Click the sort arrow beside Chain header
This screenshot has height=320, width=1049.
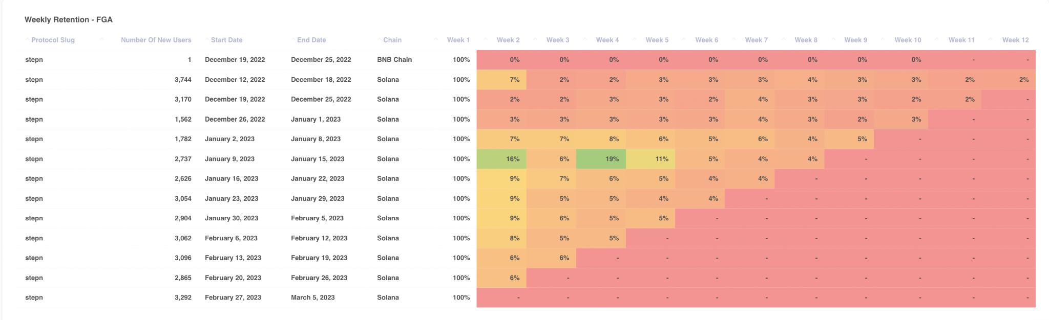pyautogui.click(x=379, y=40)
